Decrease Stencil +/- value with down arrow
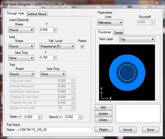 pyautogui.click(x=81, y=118)
